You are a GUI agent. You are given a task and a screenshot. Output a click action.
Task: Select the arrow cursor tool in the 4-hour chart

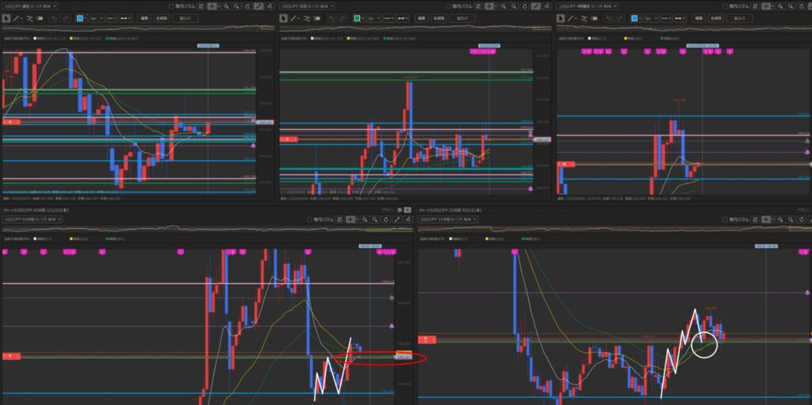click(x=562, y=17)
